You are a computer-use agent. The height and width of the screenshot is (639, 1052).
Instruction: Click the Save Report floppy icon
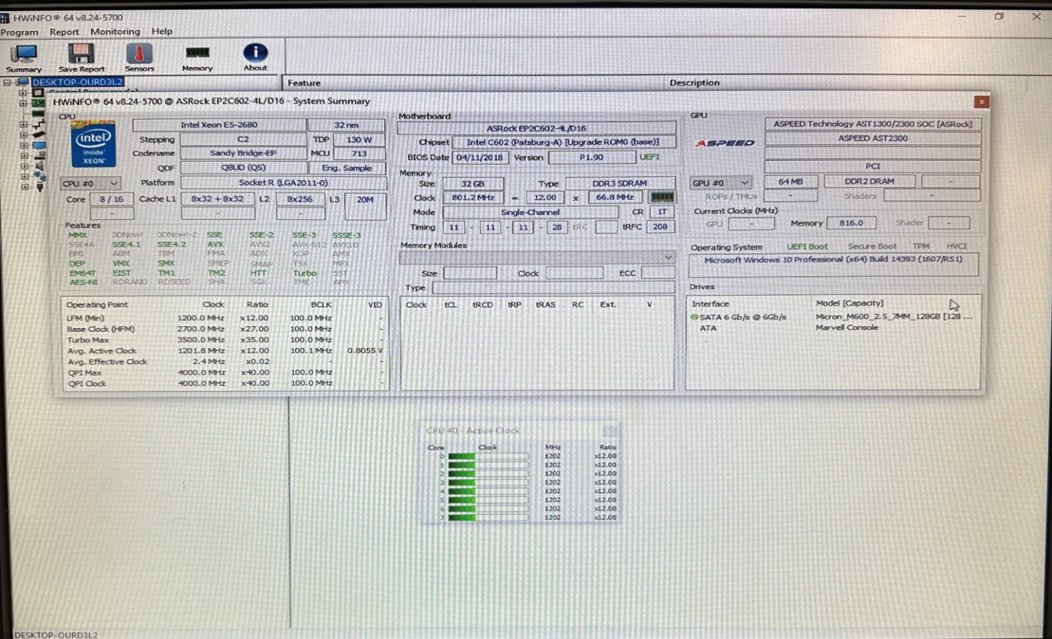click(81, 54)
